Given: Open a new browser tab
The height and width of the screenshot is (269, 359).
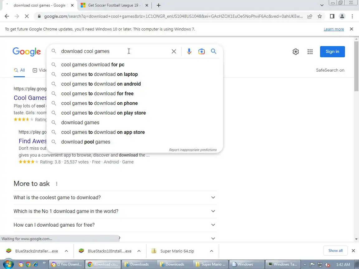Looking at the screenshot, I should (x=158, y=5).
